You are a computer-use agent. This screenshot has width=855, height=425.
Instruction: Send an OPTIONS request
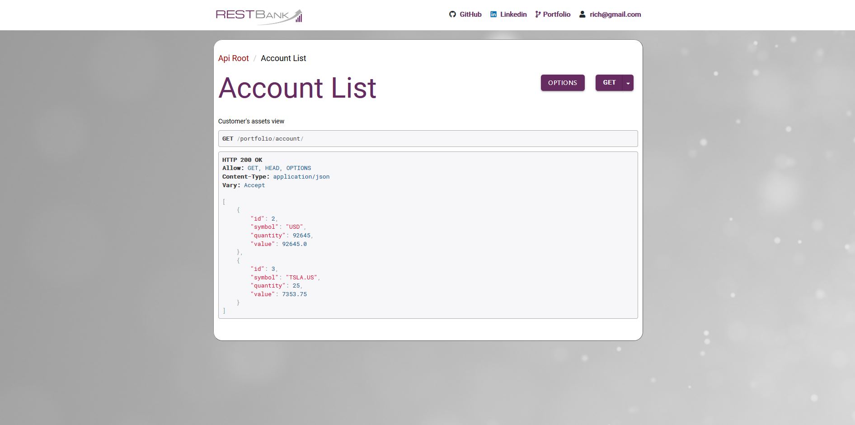point(562,83)
